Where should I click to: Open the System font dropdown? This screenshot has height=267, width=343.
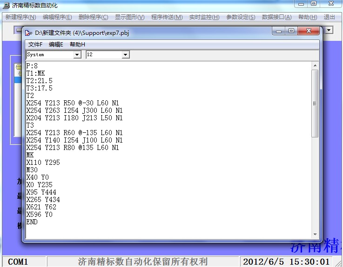[77, 55]
